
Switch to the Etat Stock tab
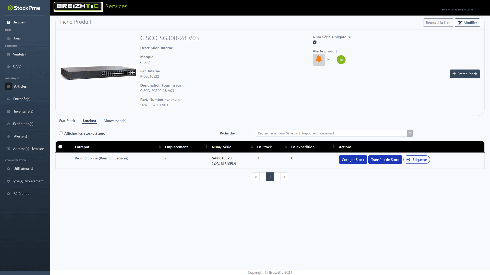click(67, 121)
